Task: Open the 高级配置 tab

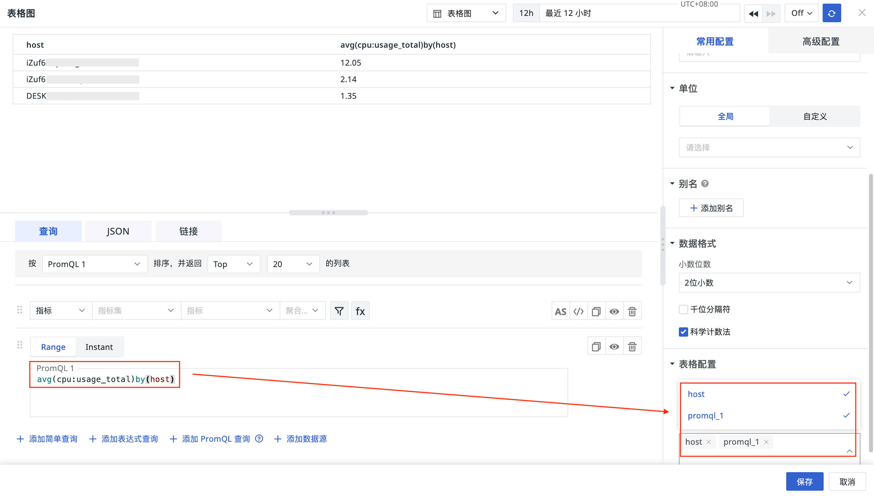Action: click(820, 42)
